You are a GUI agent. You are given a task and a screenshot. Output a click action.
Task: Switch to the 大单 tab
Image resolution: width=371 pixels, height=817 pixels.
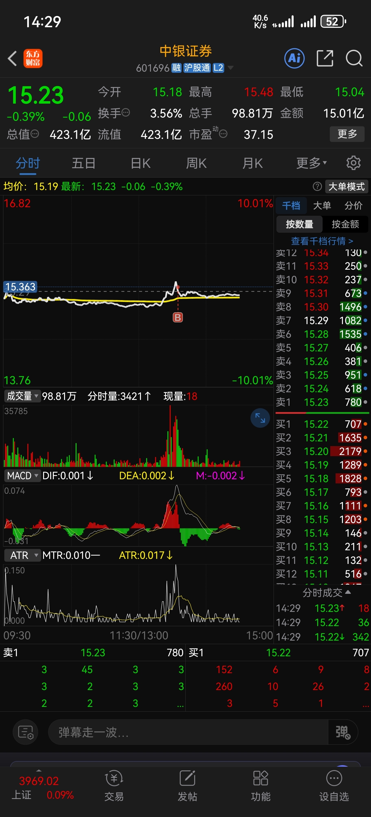[322, 205]
